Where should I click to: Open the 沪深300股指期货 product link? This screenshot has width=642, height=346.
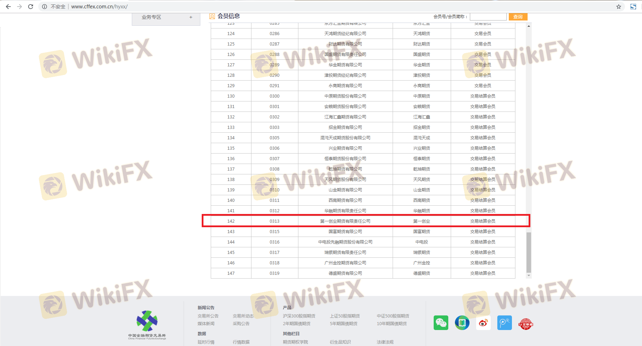tap(299, 316)
